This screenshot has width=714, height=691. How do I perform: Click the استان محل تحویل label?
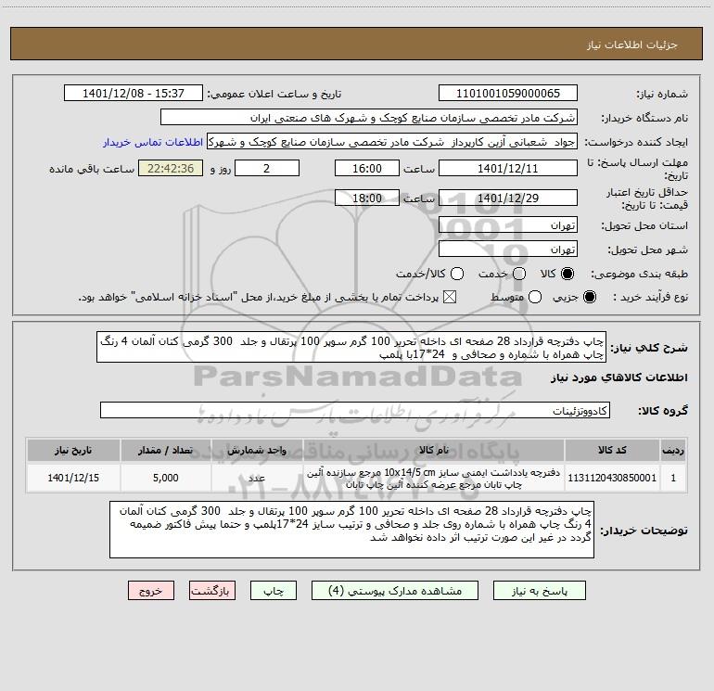click(644, 226)
